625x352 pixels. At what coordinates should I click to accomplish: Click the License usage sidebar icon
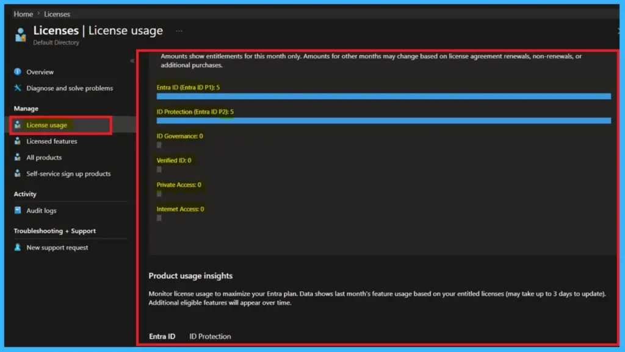pyautogui.click(x=18, y=125)
